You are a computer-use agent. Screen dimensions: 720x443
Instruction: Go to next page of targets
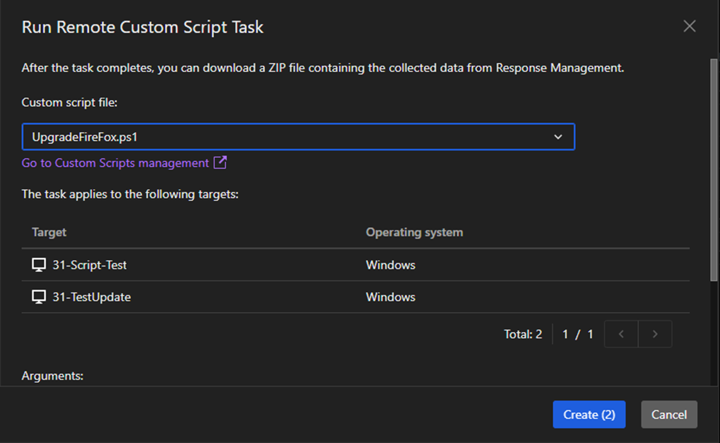(x=655, y=334)
